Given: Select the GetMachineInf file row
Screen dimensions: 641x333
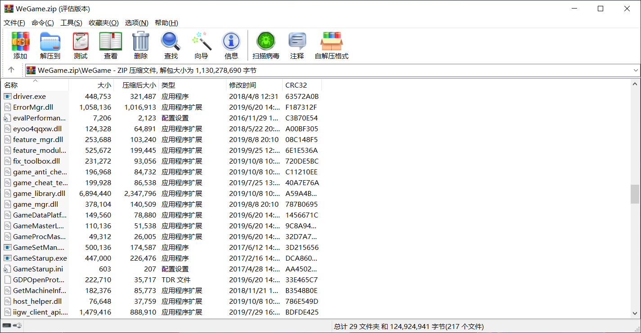Looking at the screenshot, I should coord(162,290).
